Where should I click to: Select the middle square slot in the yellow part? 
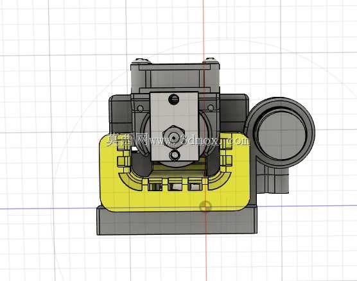point(175,186)
